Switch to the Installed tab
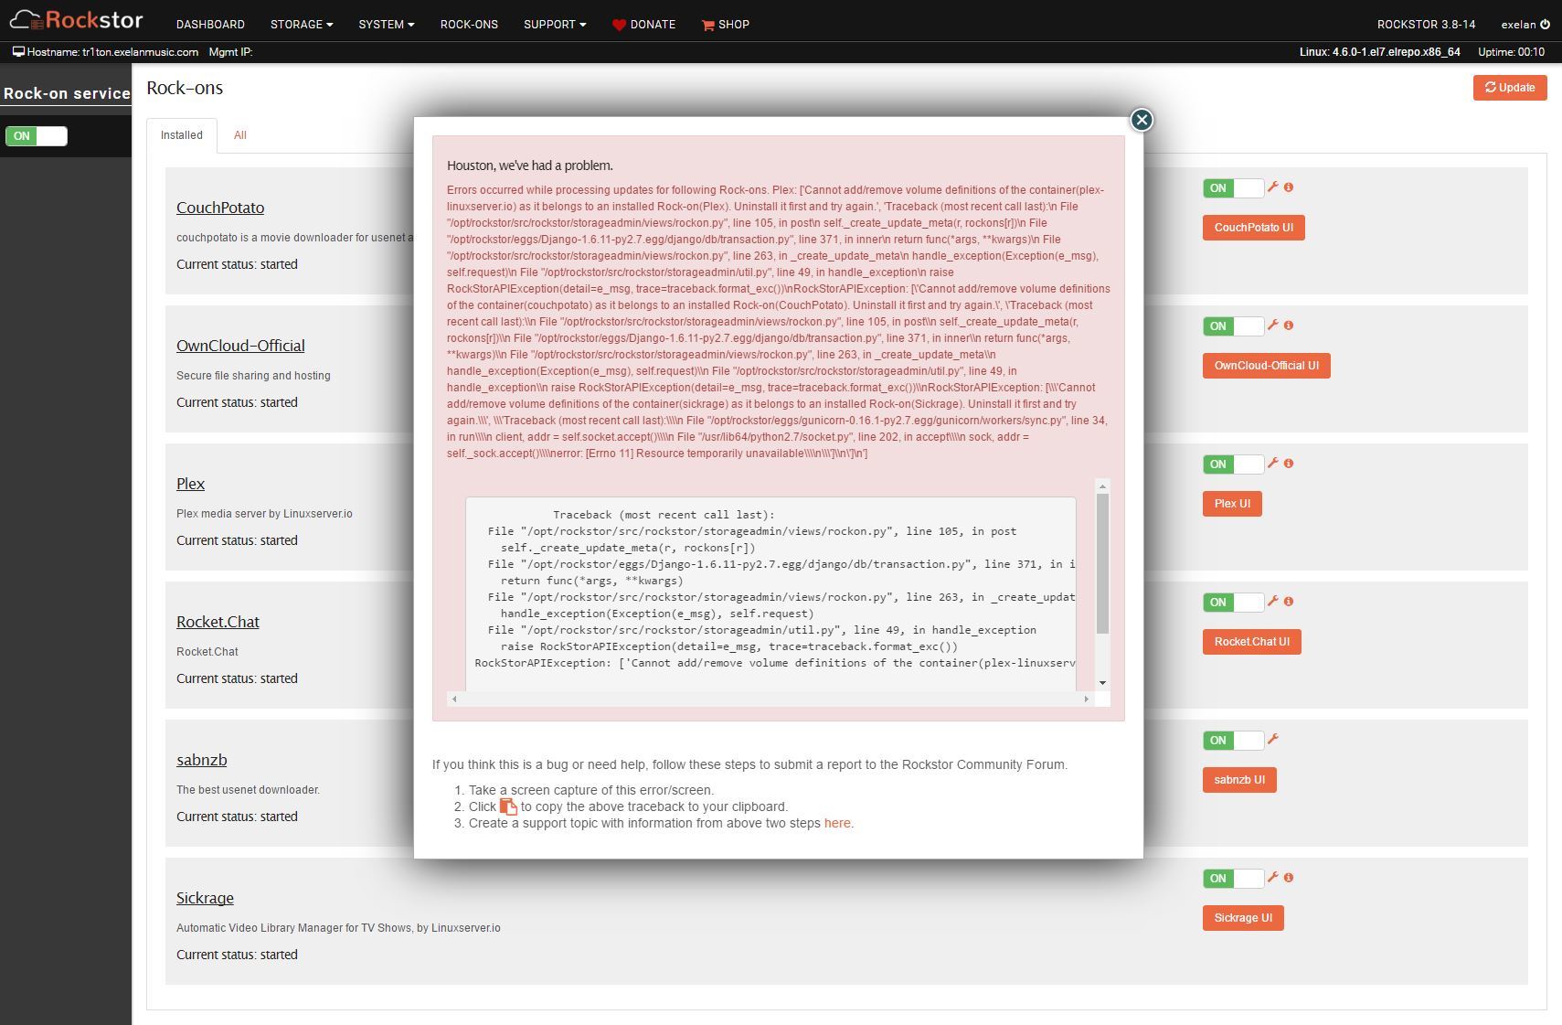 click(x=182, y=135)
